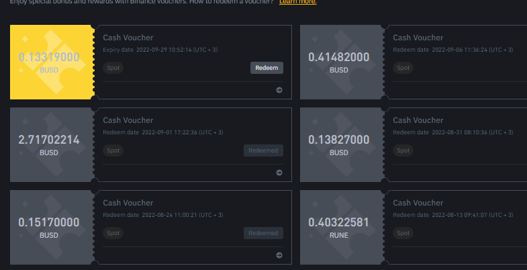Click Cash Voucher title of 0.41482000 BUSD card

[x=418, y=38]
